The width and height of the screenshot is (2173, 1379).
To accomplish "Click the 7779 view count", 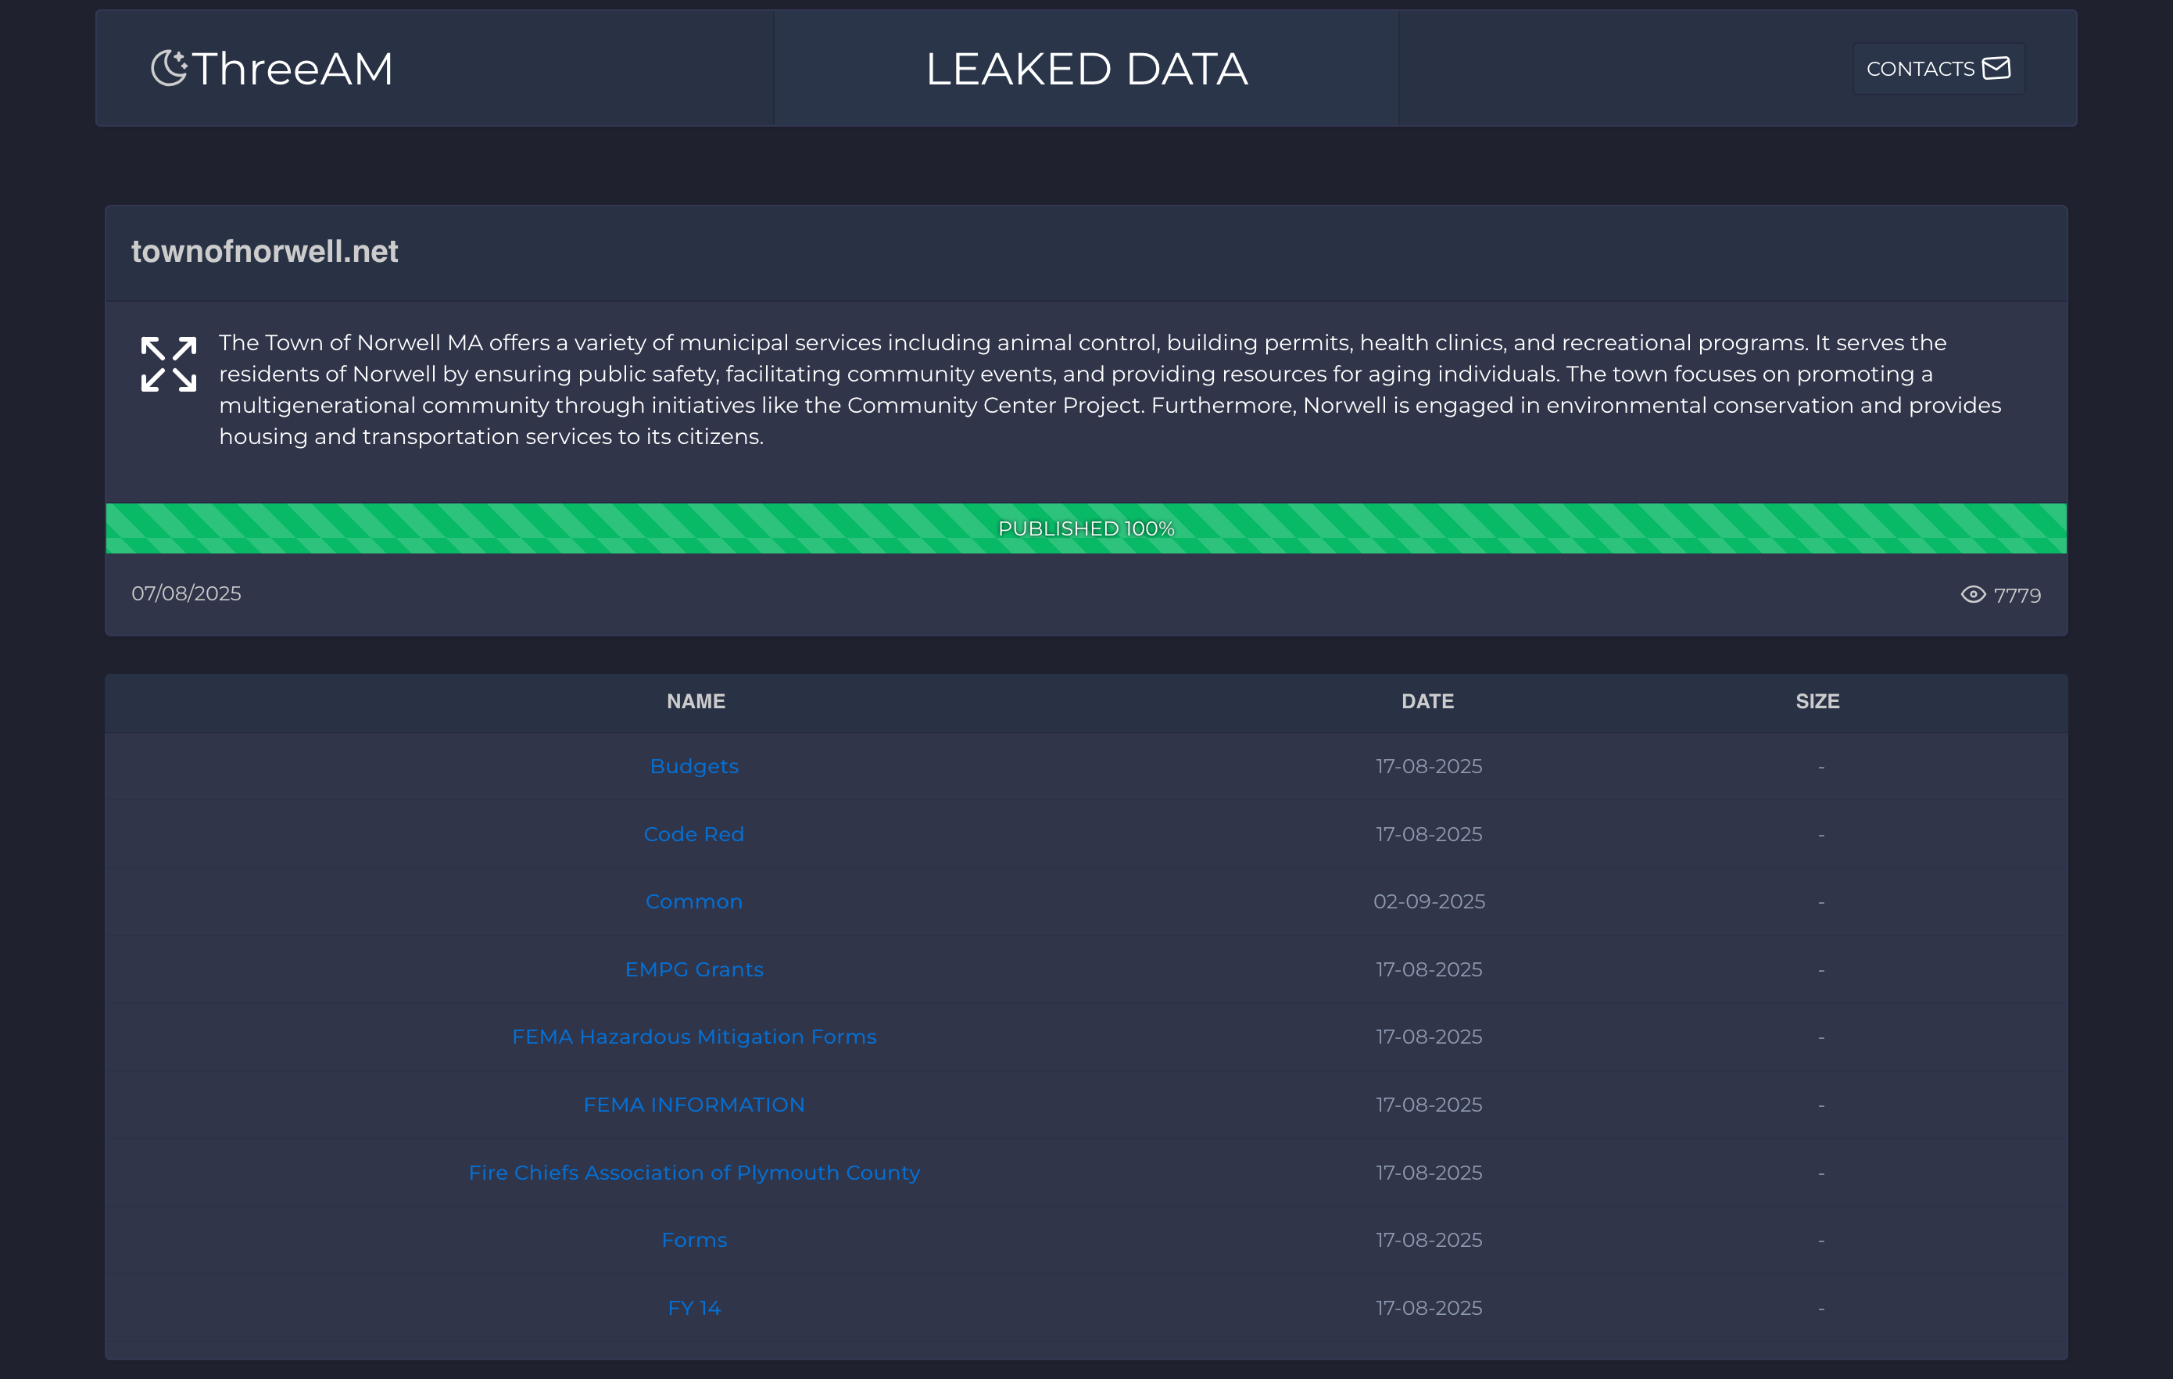I will [2017, 595].
